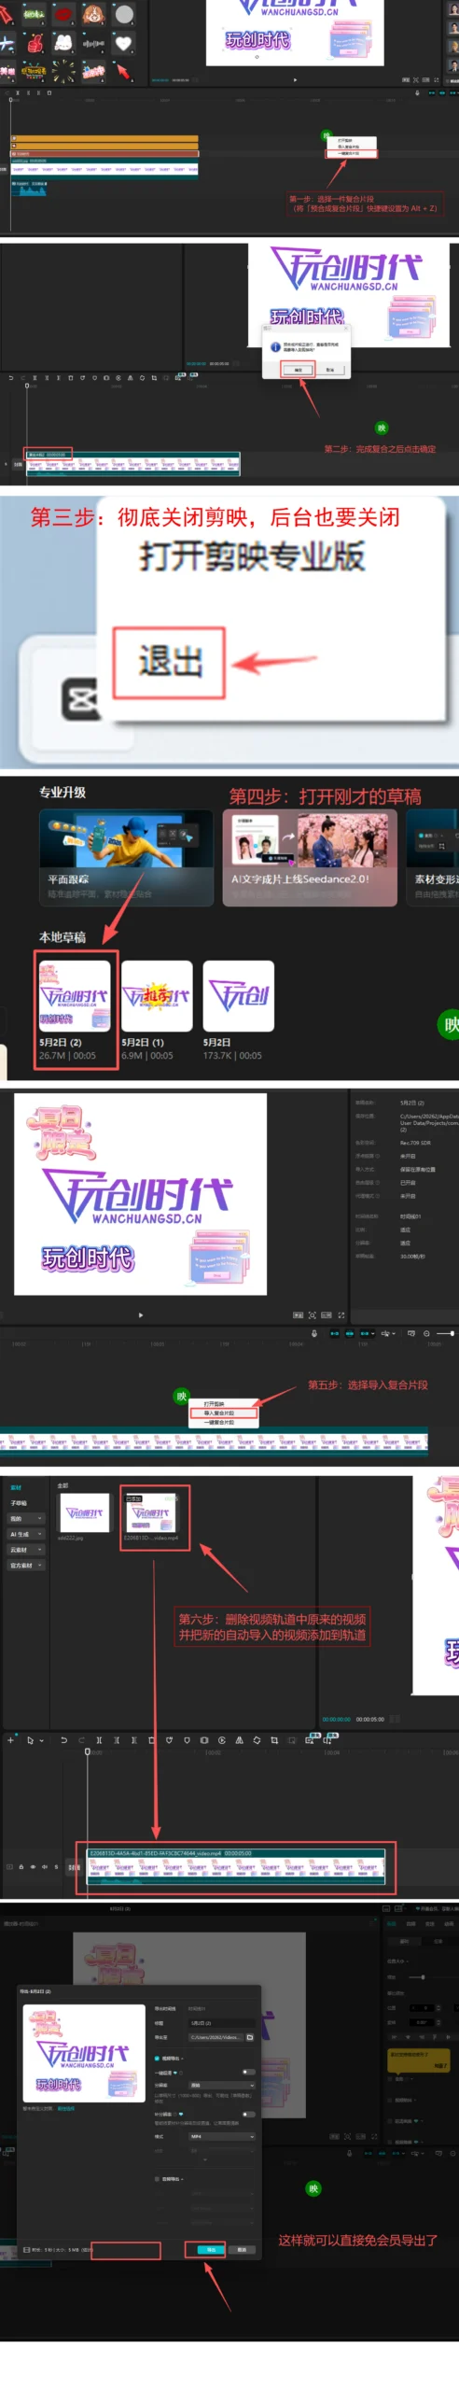Select the red lips sticker
459x2390 pixels.
tap(63, 15)
